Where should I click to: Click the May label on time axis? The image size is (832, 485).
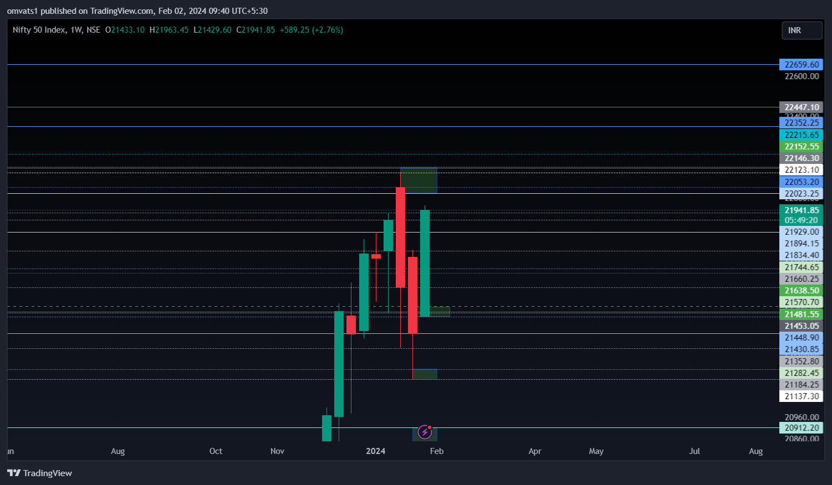(596, 451)
